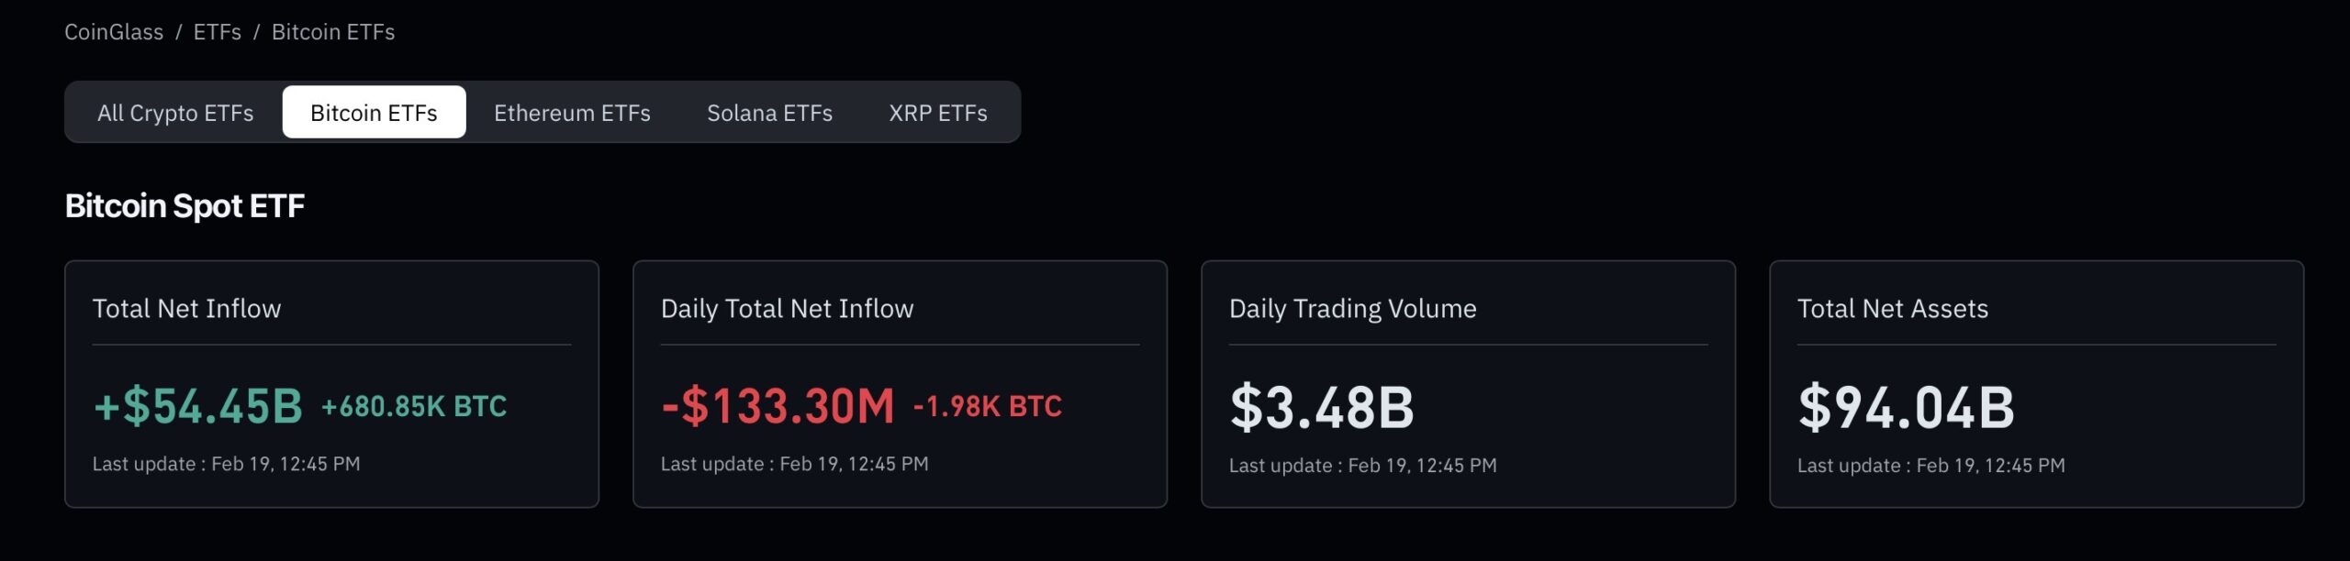Image resolution: width=2350 pixels, height=561 pixels.
Task: Click the $94.04B net assets value
Action: [x=1906, y=408]
